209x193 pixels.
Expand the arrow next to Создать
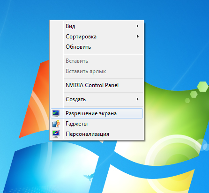pos(138,99)
